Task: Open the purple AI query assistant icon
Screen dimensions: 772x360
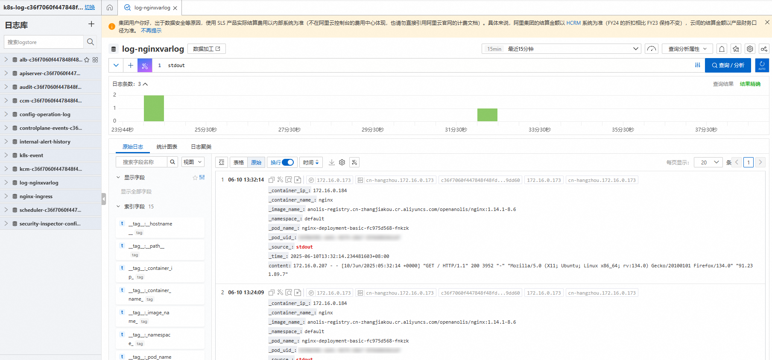Action: point(145,65)
